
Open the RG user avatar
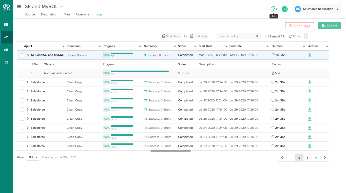(x=285, y=9)
